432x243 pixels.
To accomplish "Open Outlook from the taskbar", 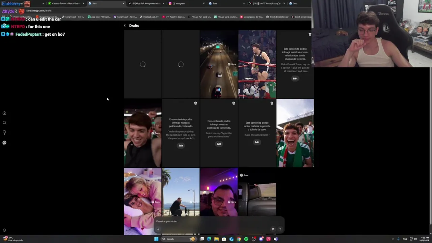I will tap(231, 239).
